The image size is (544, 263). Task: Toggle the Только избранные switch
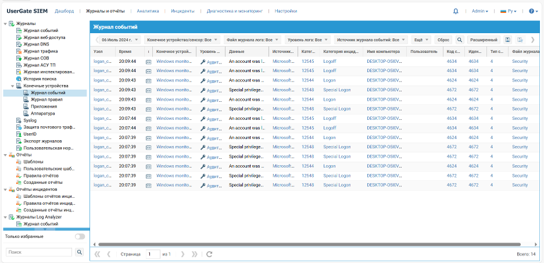click(x=80, y=237)
